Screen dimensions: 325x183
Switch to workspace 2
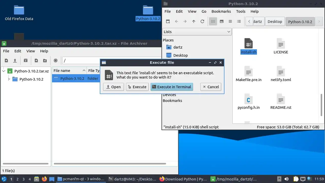click(17, 179)
